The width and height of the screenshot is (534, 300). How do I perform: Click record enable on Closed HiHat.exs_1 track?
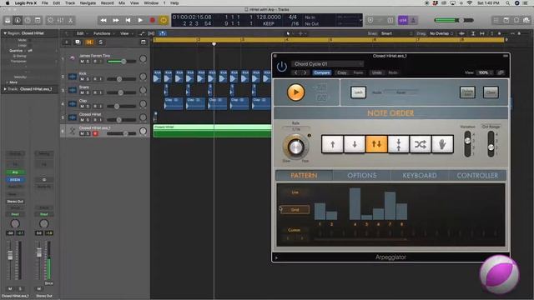click(x=95, y=133)
